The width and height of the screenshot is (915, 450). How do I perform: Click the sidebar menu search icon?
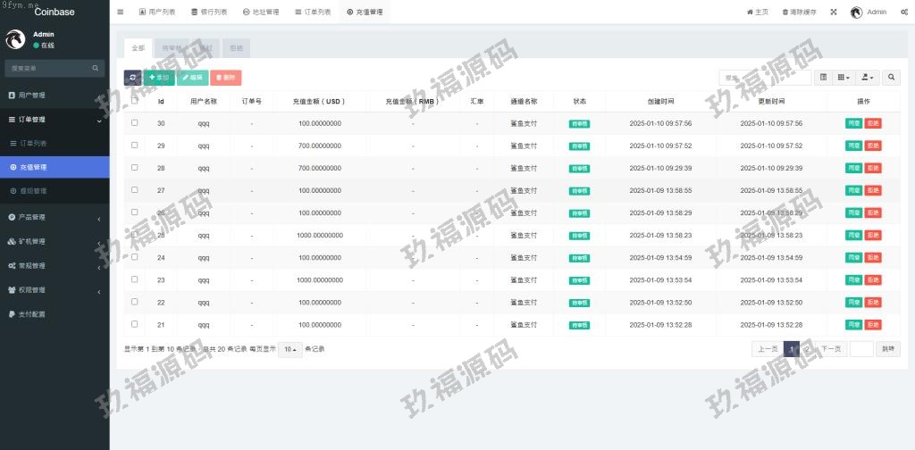pyautogui.click(x=95, y=68)
